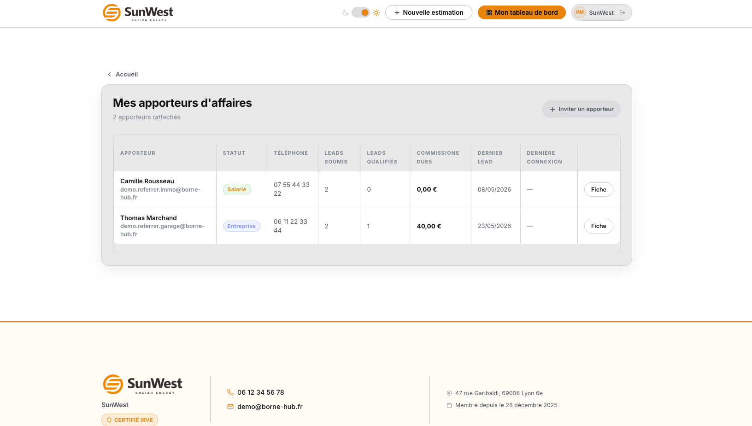Click the footer phone icon

230,392
